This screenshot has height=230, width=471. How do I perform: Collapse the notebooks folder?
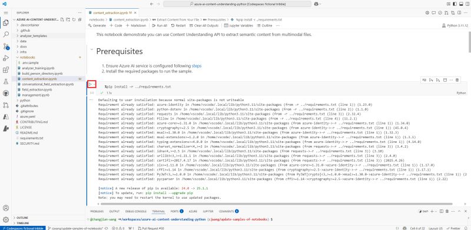click(x=48, y=57)
